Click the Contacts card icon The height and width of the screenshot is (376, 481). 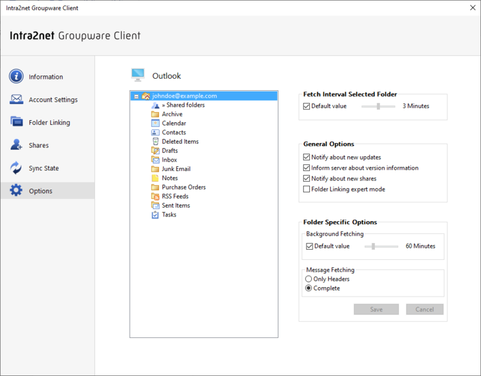(x=155, y=132)
